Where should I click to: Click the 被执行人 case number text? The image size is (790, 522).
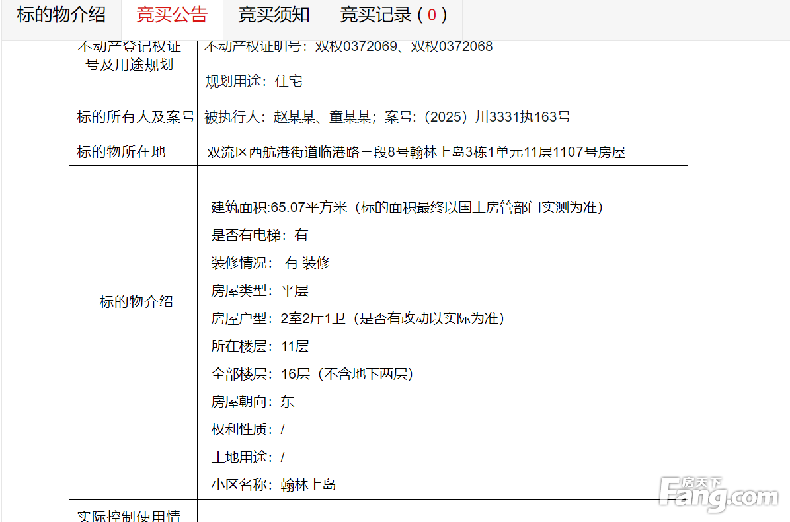[x=387, y=117]
